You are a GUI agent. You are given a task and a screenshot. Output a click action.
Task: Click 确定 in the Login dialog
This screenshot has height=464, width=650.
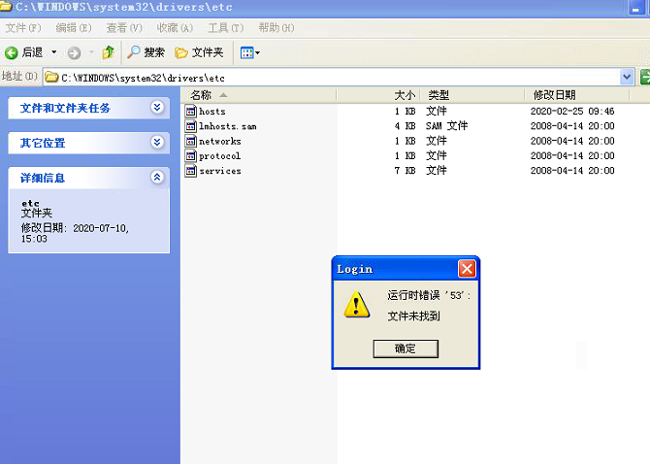pyautogui.click(x=406, y=348)
